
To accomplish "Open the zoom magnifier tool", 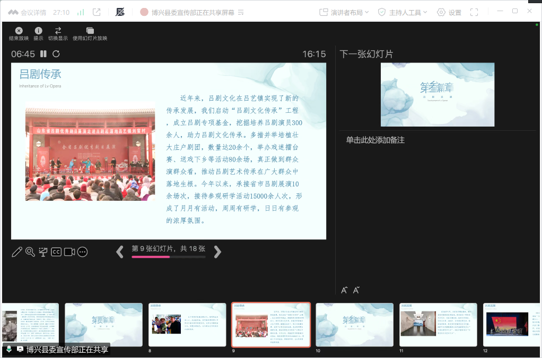I will click(x=30, y=252).
